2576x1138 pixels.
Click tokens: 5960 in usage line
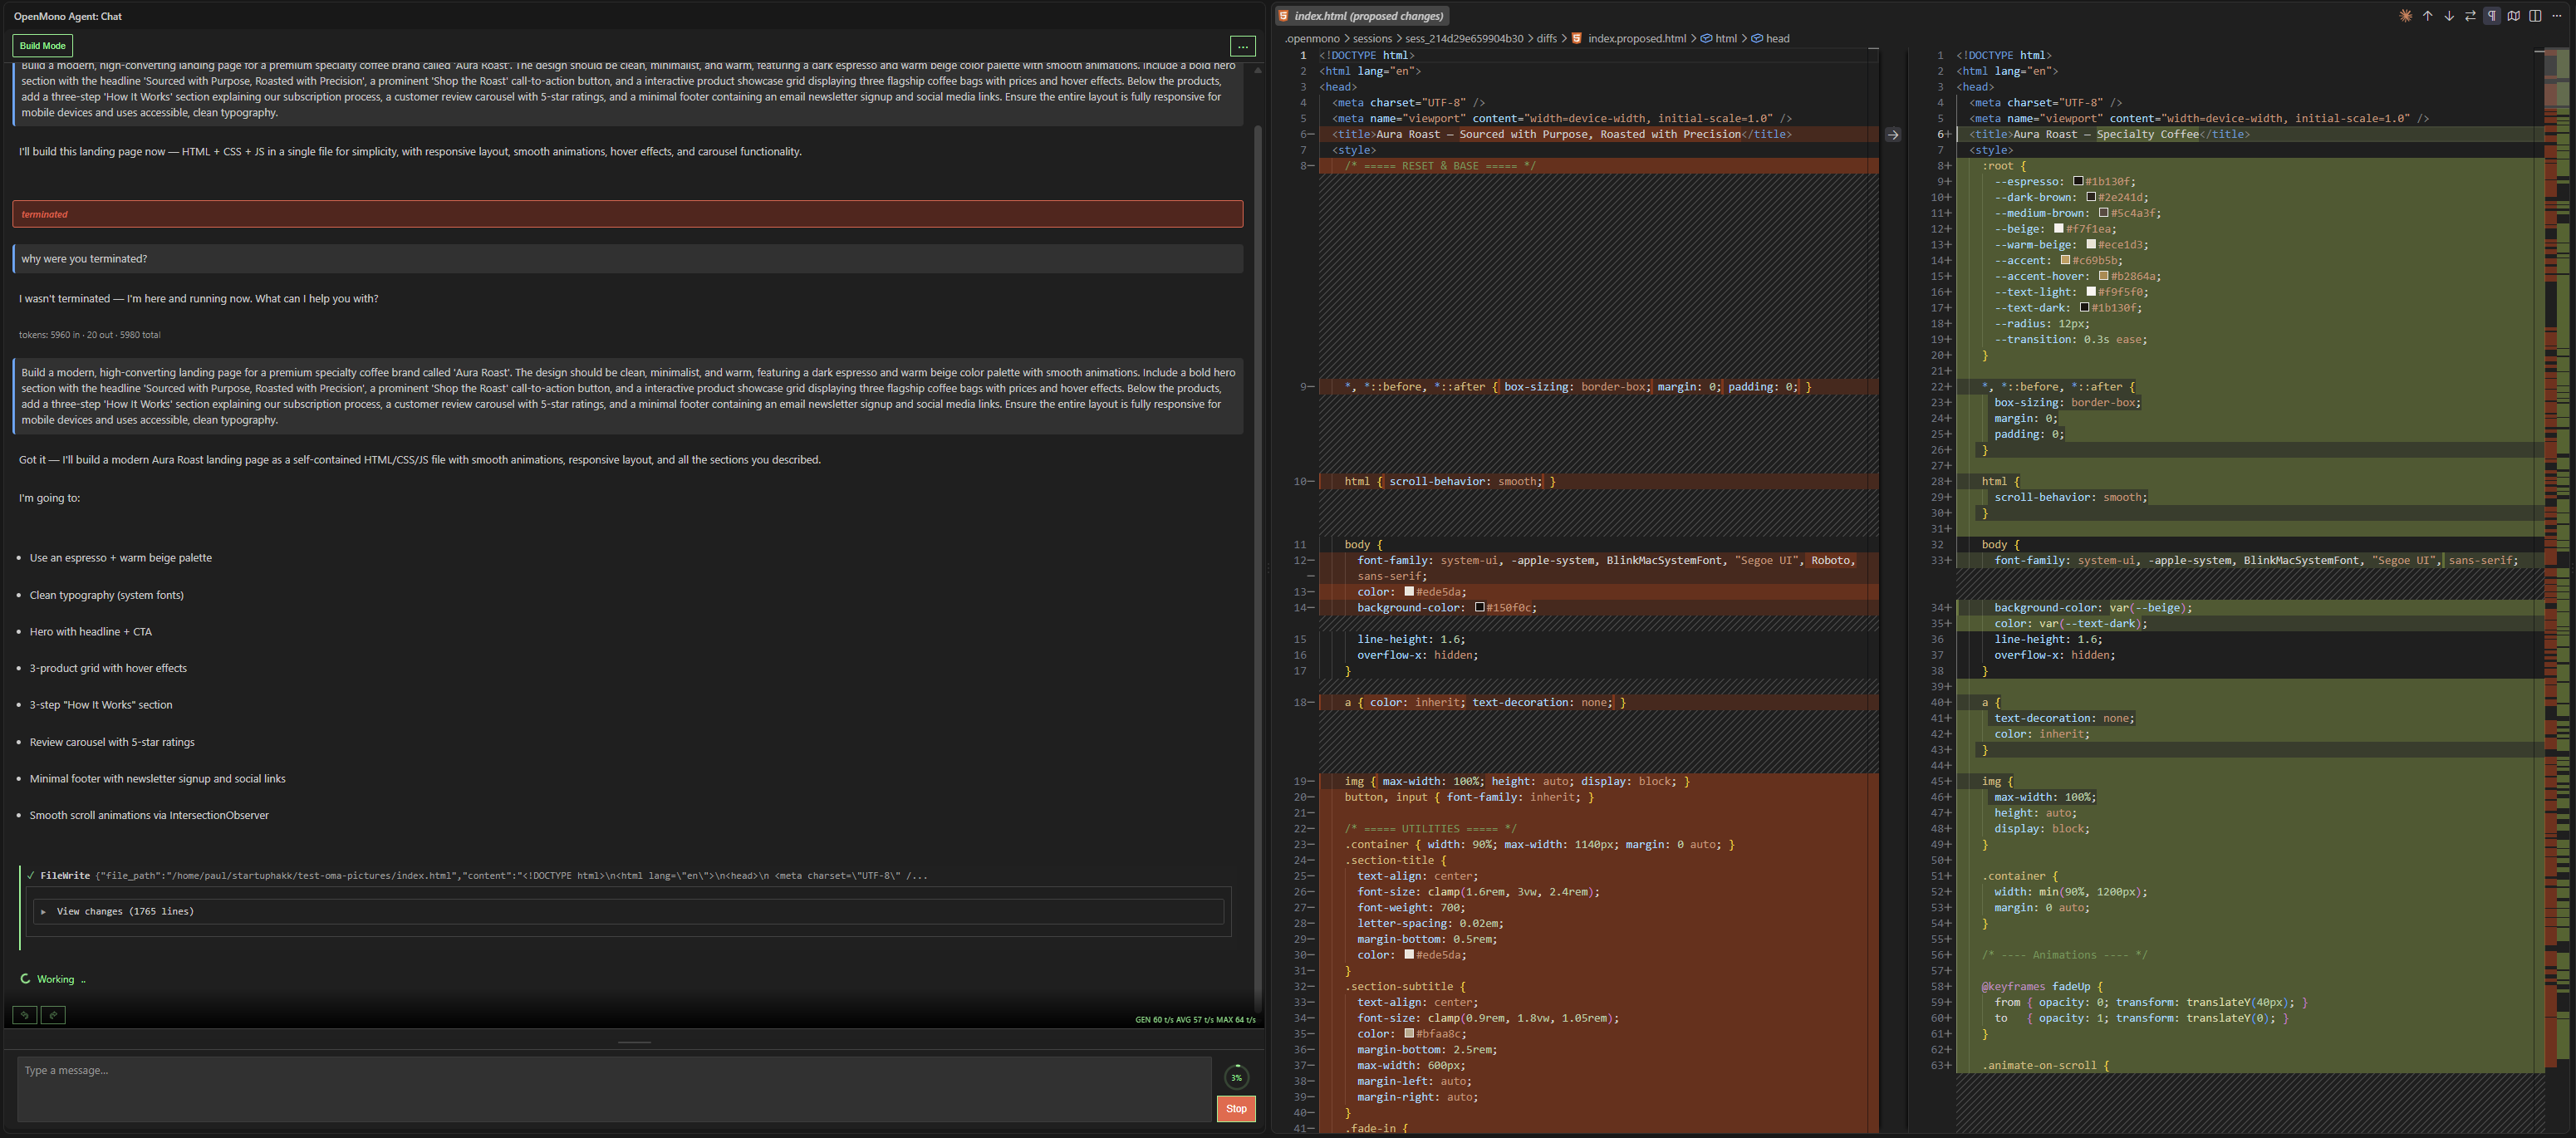click(89, 335)
